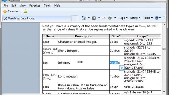The image size is (169, 95).
Task: Click the RSS feeds icon
Action: [x=94, y=18]
